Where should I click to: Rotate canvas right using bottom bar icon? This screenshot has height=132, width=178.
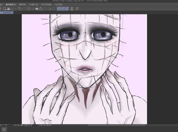click(x=44, y=125)
